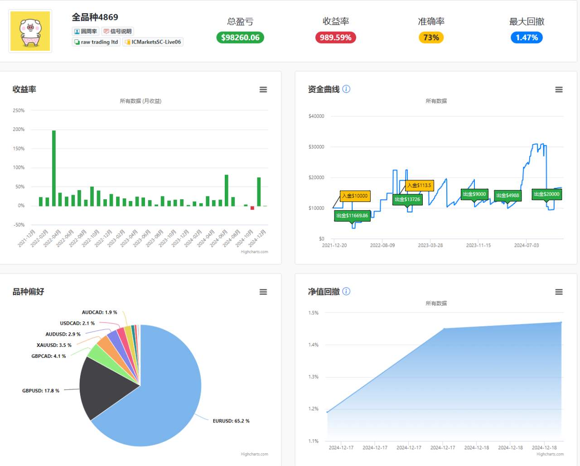Click the raw trading ltd broker tag
This screenshot has height=466, width=580.
click(x=96, y=42)
